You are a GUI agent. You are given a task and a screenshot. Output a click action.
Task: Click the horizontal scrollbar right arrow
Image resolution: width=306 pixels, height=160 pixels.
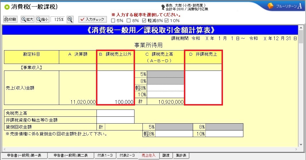[296, 149]
